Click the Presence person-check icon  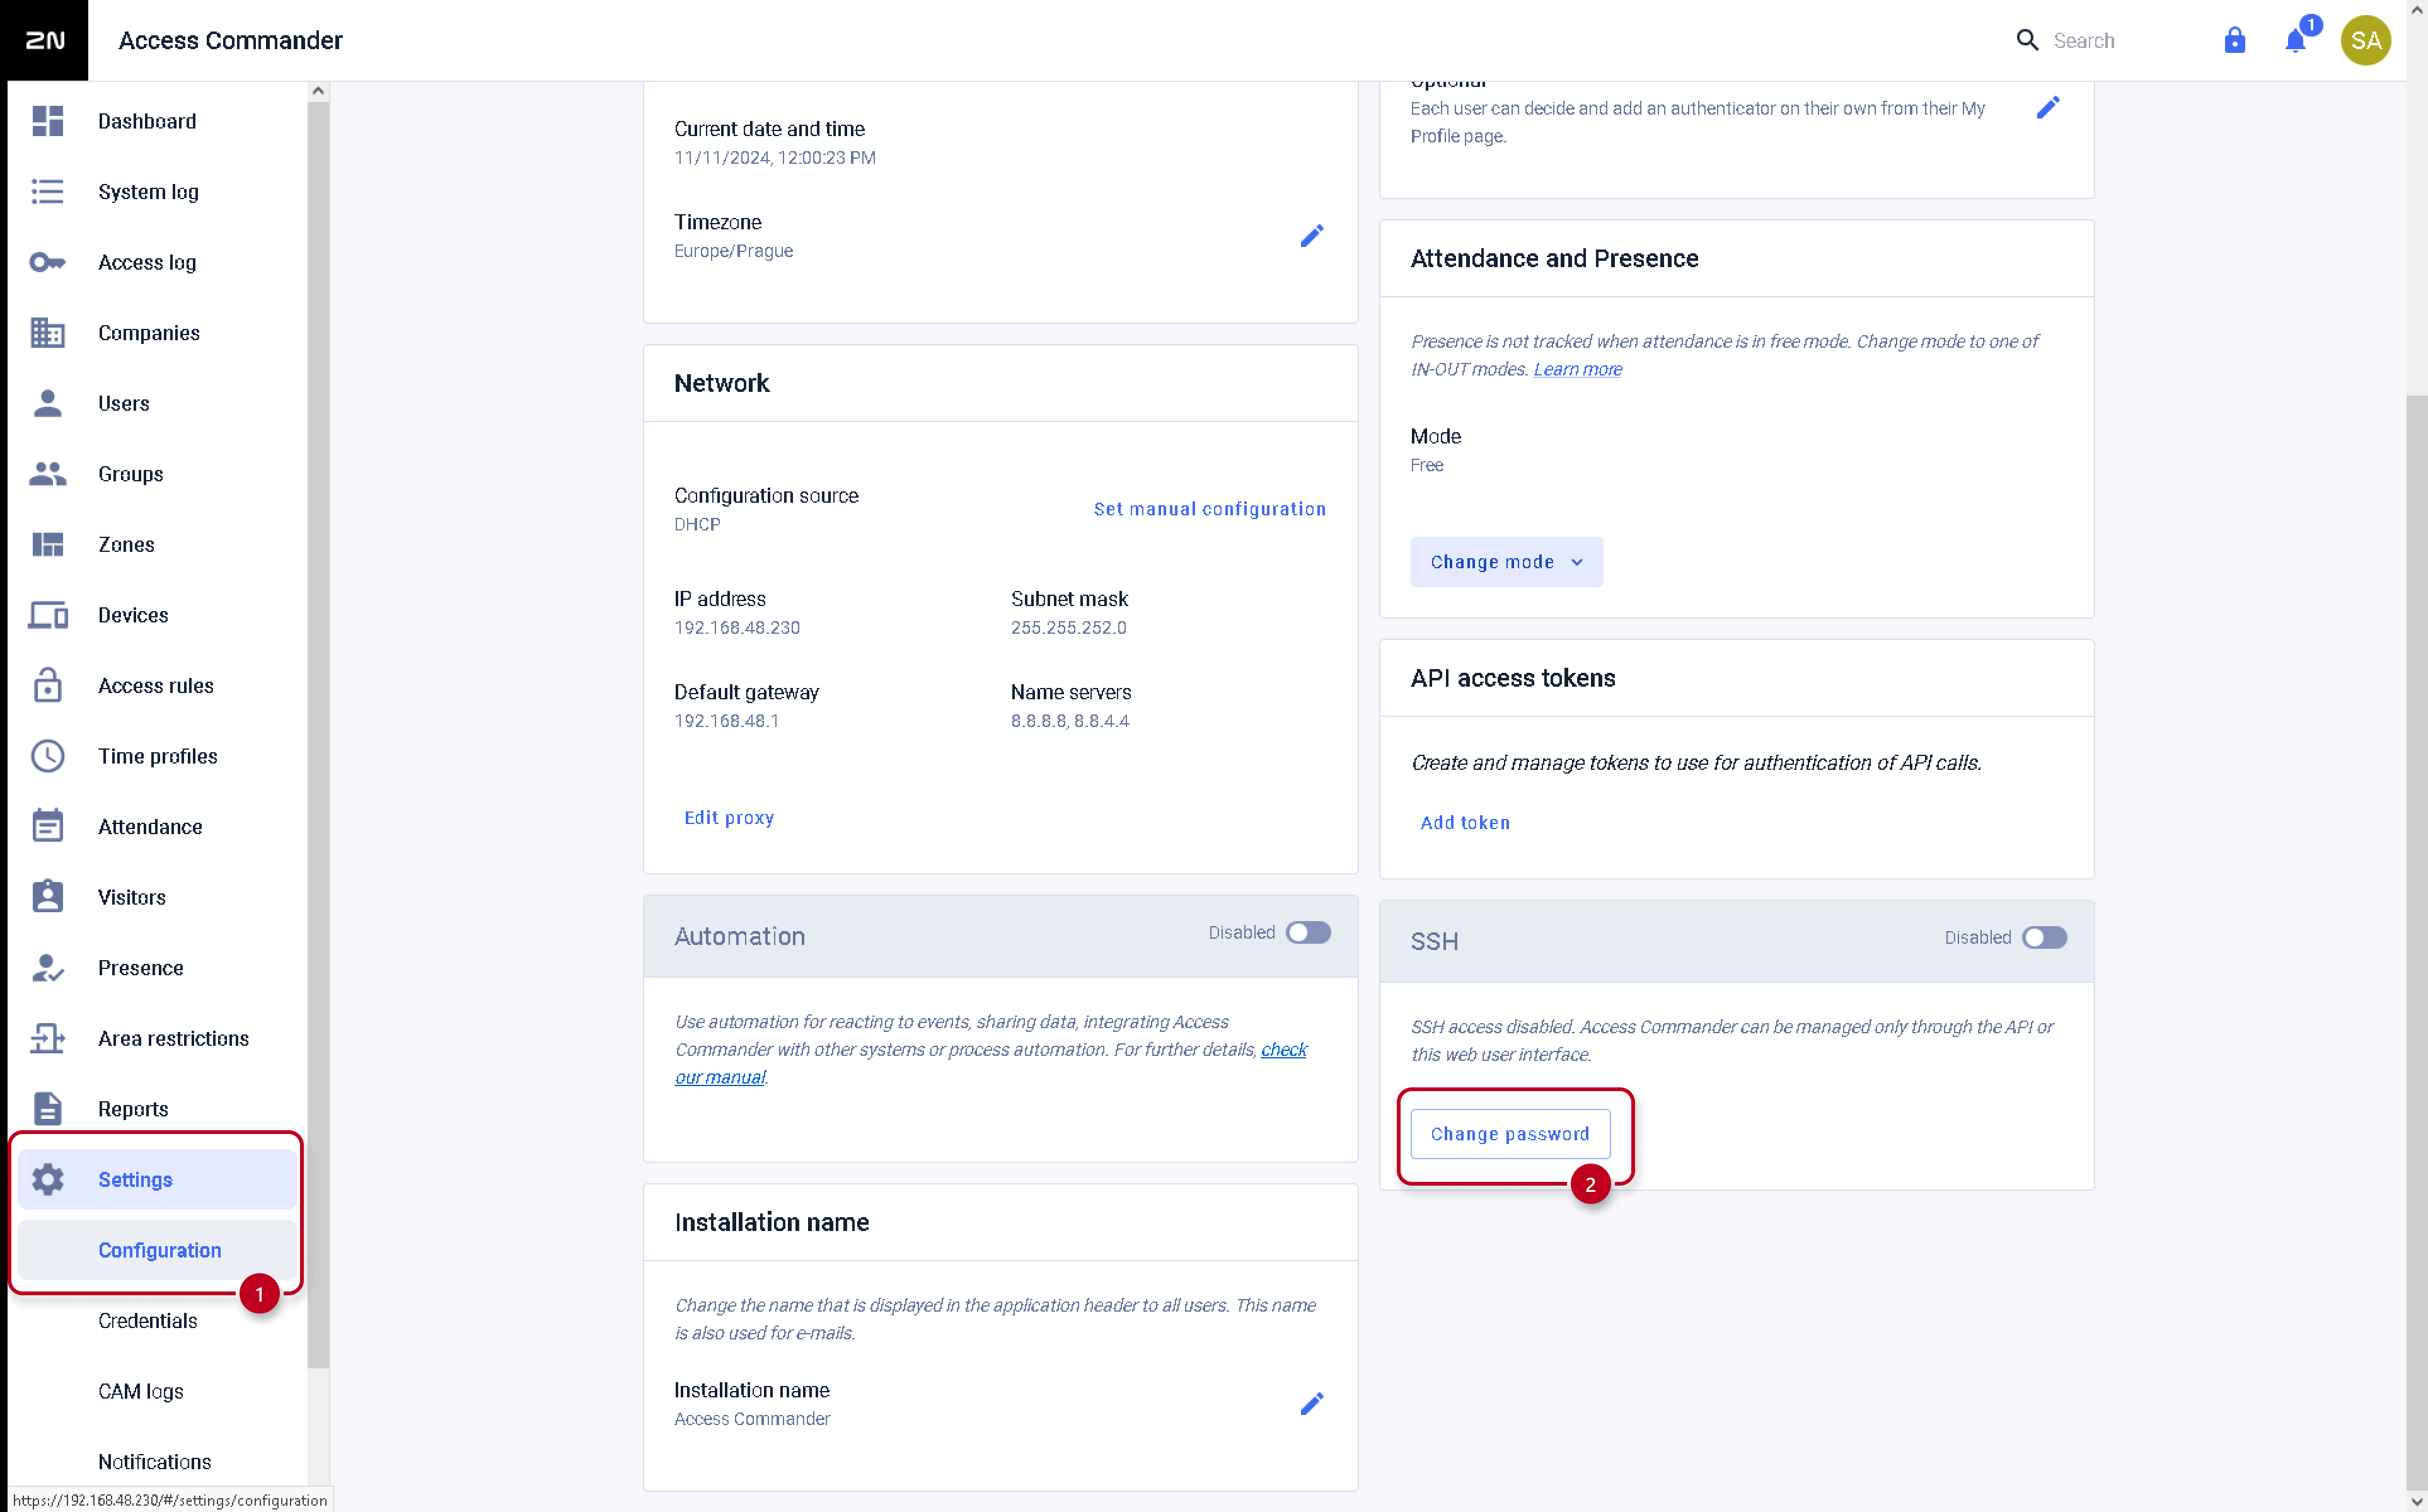click(47, 968)
